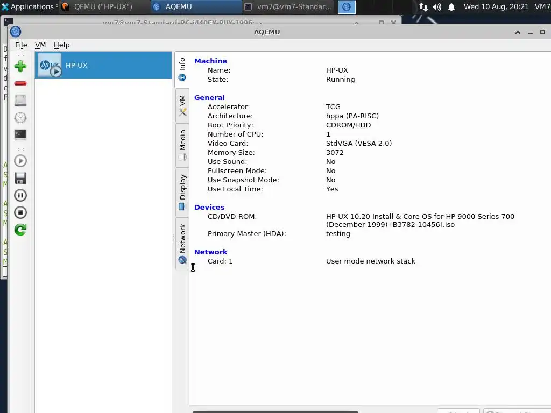Screen dimensions: 551x413
Task: Click the HP-UX logo thumbnail
Action: click(x=50, y=65)
